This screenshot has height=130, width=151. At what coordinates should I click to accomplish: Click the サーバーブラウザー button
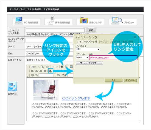89,63
